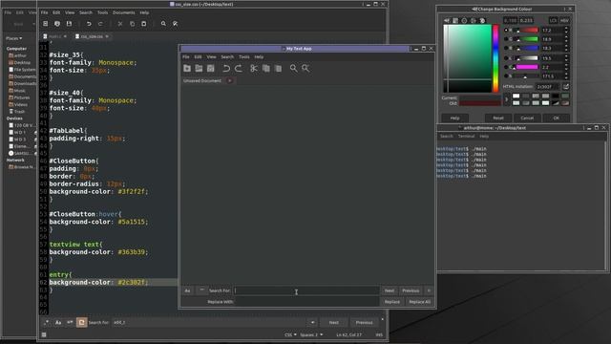
Task: Click eyedropper icon in colour dialog
Action: (x=447, y=20)
